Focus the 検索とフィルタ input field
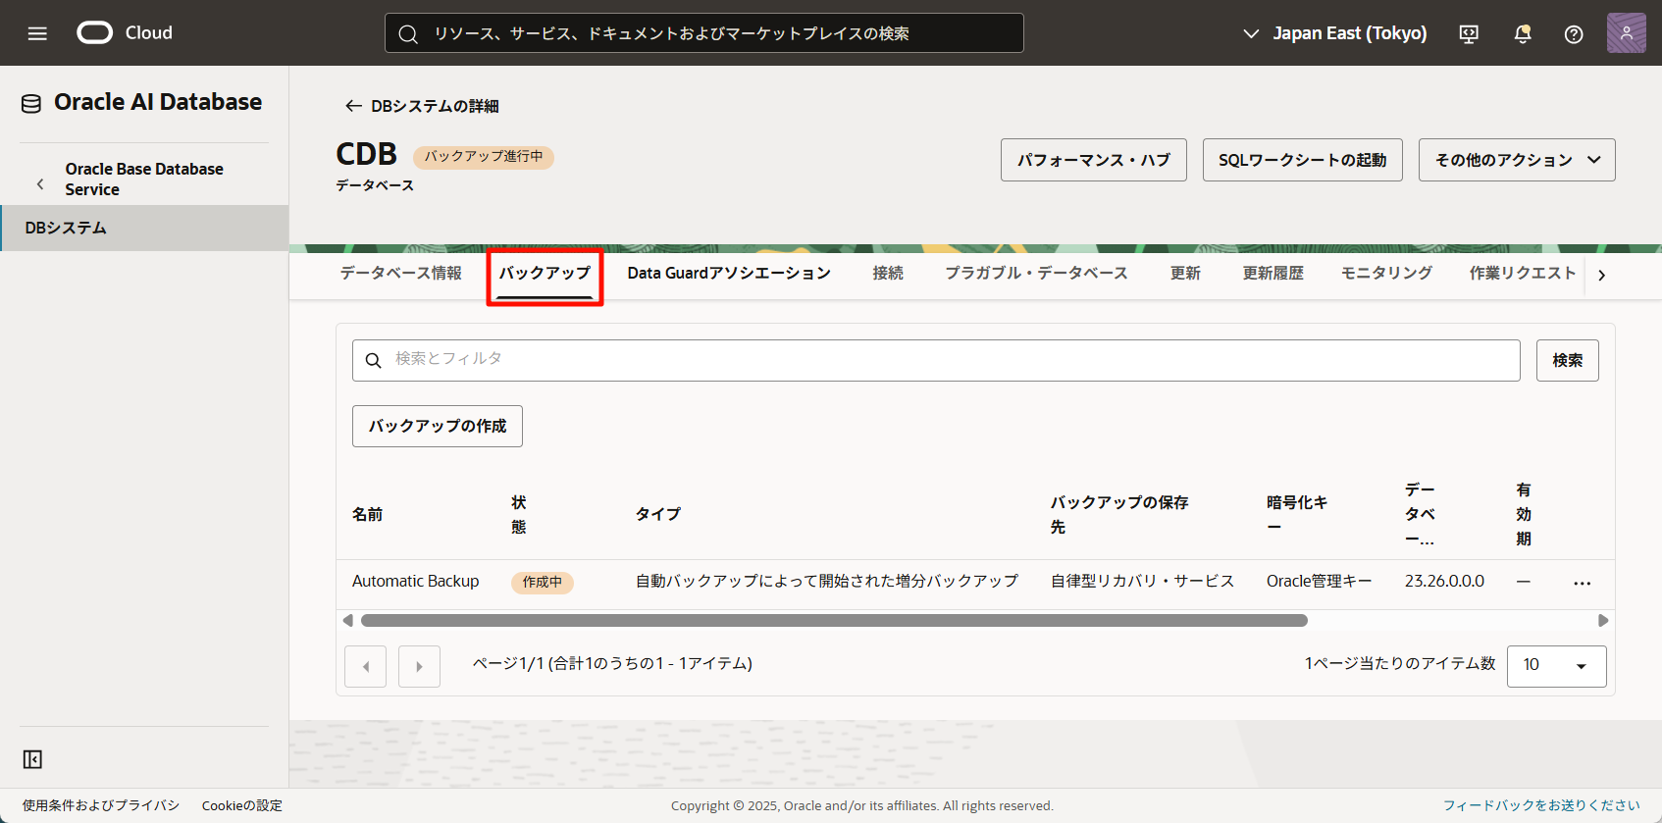This screenshot has width=1662, height=823. tap(936, 360)
